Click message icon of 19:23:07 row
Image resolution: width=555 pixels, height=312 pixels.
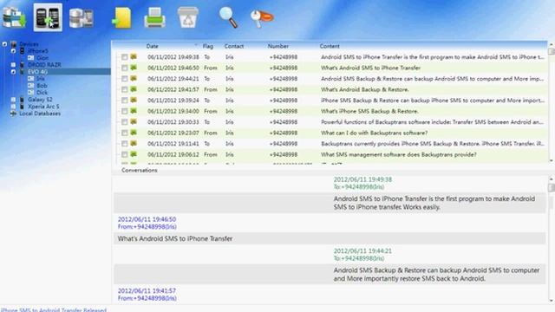point(134,133)
